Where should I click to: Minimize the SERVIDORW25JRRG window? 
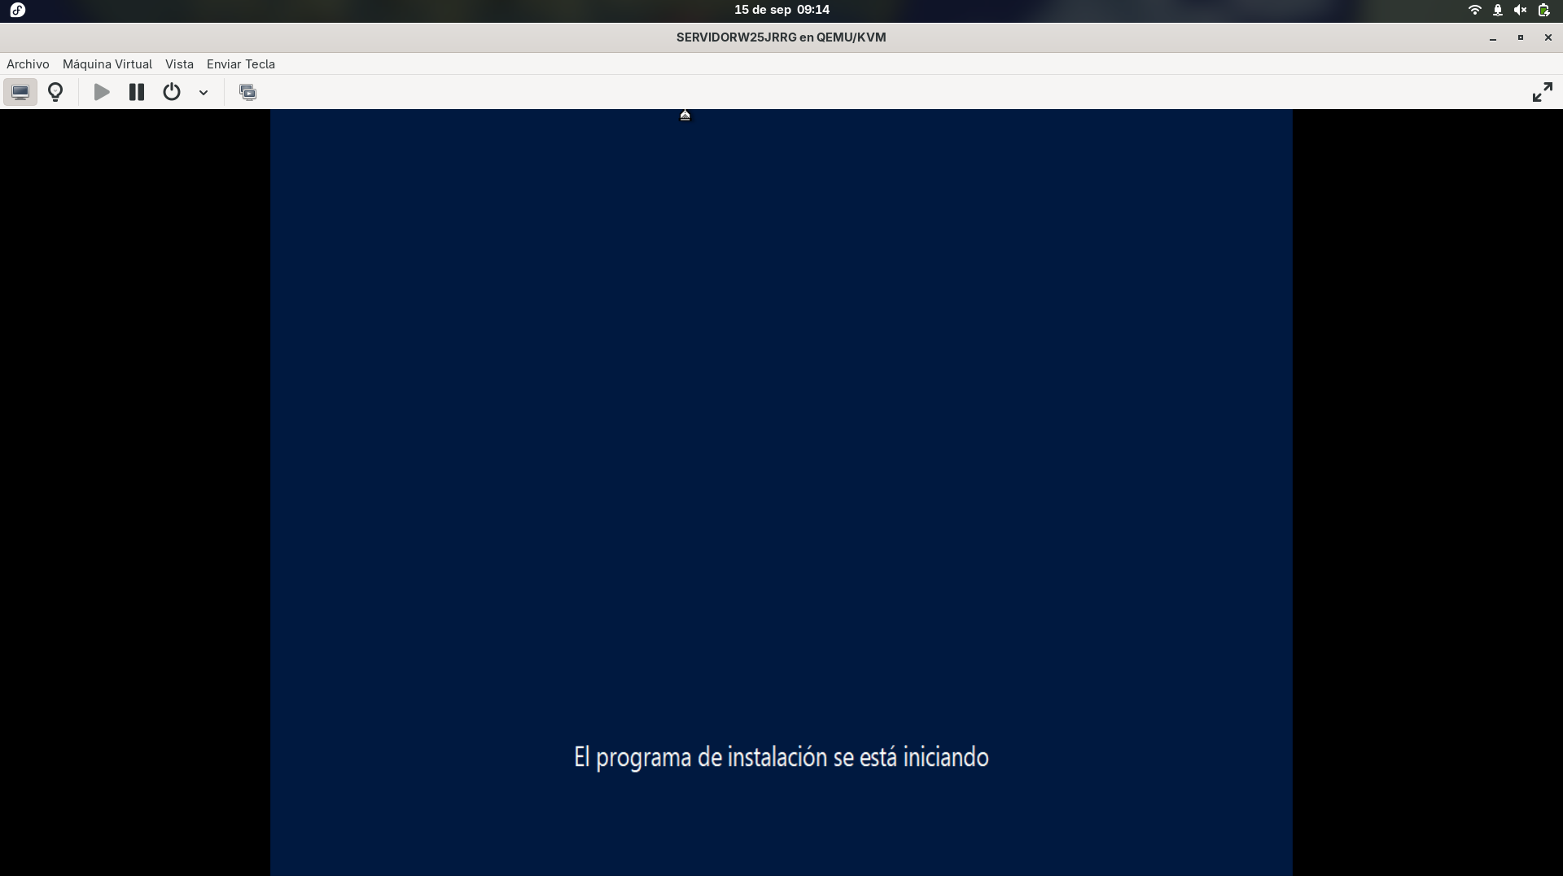coord(1493,37)
